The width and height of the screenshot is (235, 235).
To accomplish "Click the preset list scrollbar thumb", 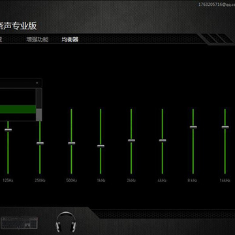I will [x=39, y=115].
